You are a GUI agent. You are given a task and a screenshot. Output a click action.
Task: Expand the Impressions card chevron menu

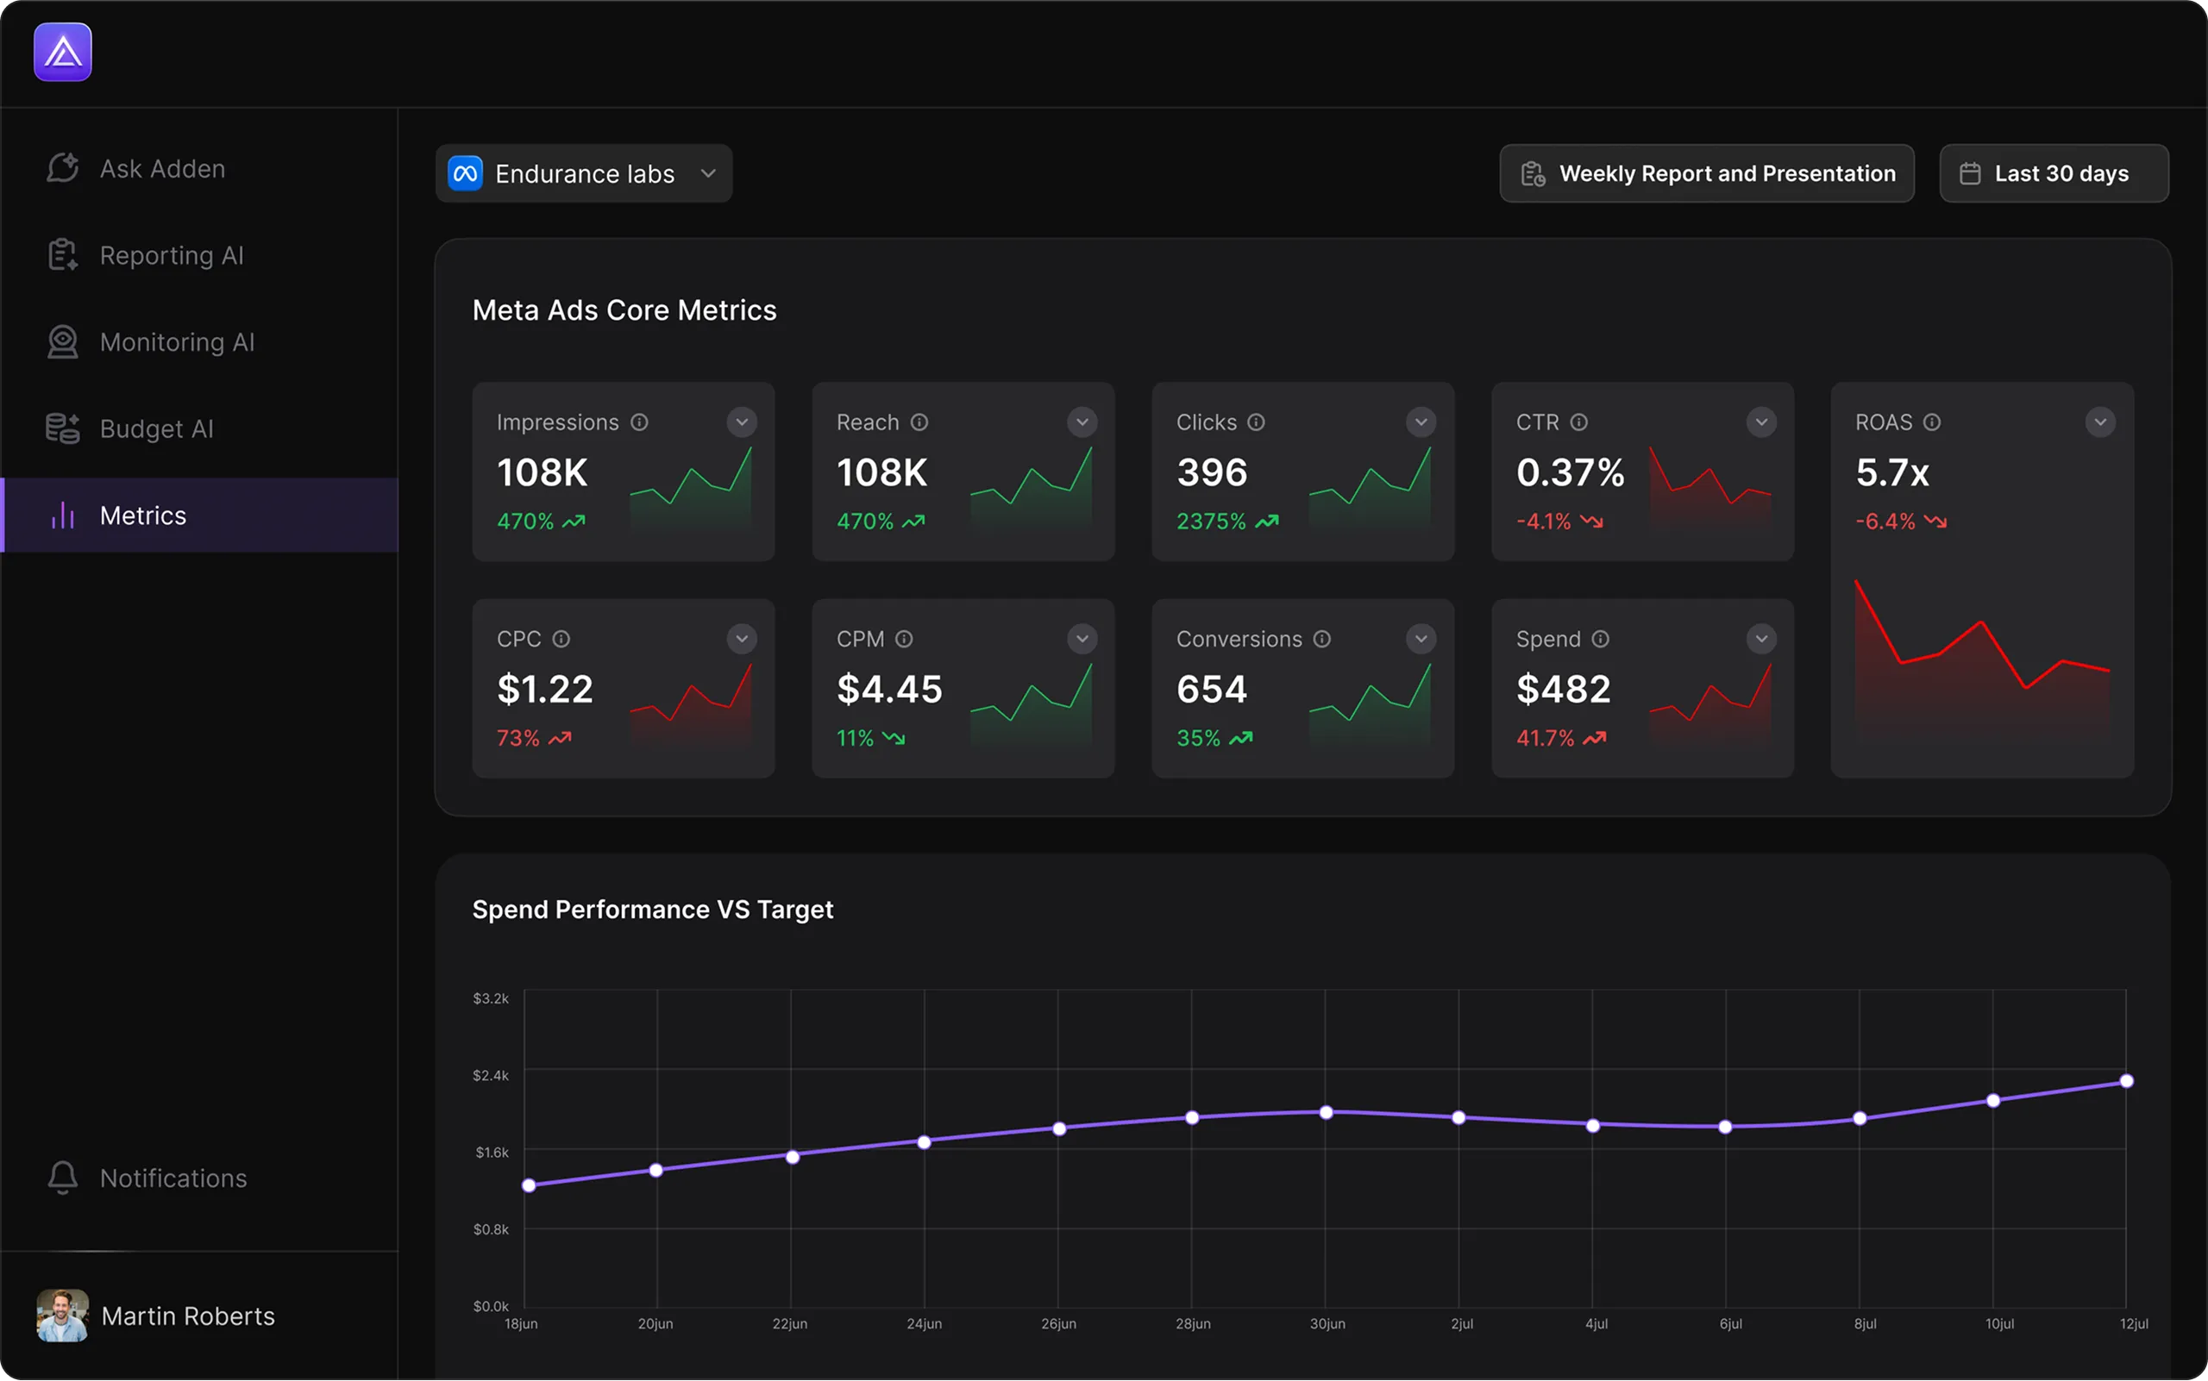click(741, 422)
